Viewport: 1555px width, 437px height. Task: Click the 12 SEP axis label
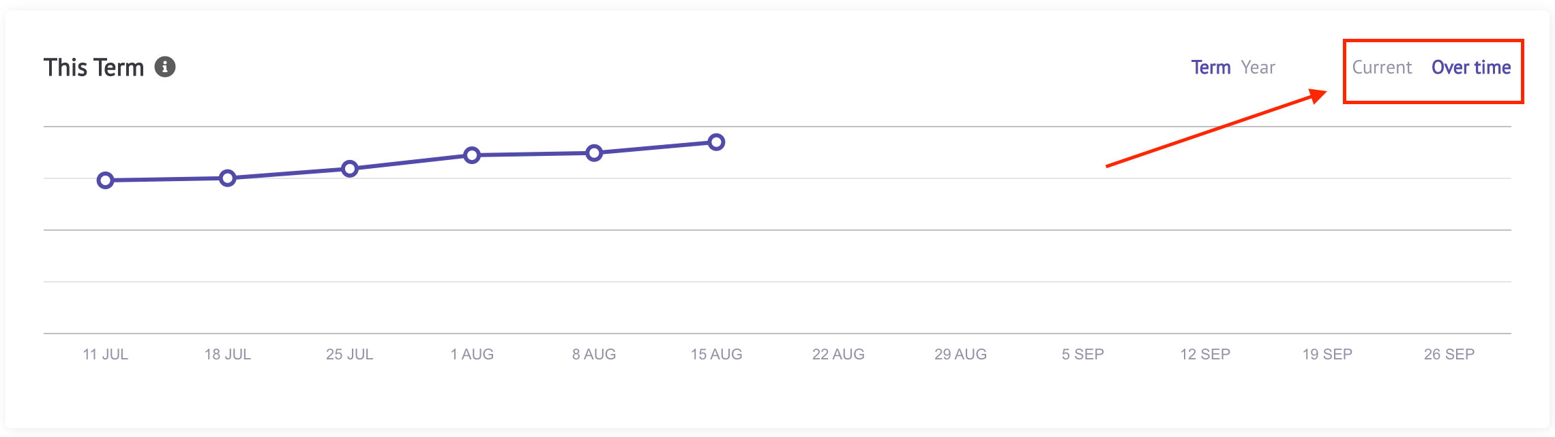click(x=1205, y=354)
